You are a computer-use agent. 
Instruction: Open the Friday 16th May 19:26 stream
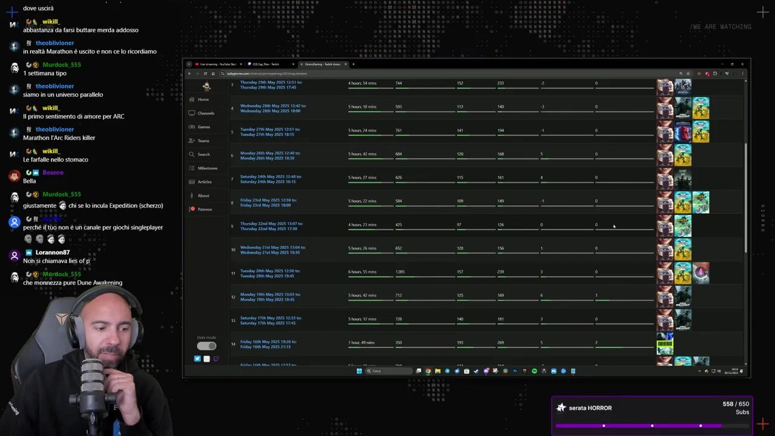(268, 344)
